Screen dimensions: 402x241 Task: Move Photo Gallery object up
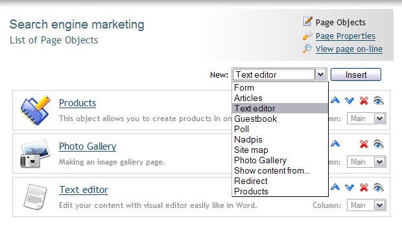pyautogui.click(x=335, y=144)
